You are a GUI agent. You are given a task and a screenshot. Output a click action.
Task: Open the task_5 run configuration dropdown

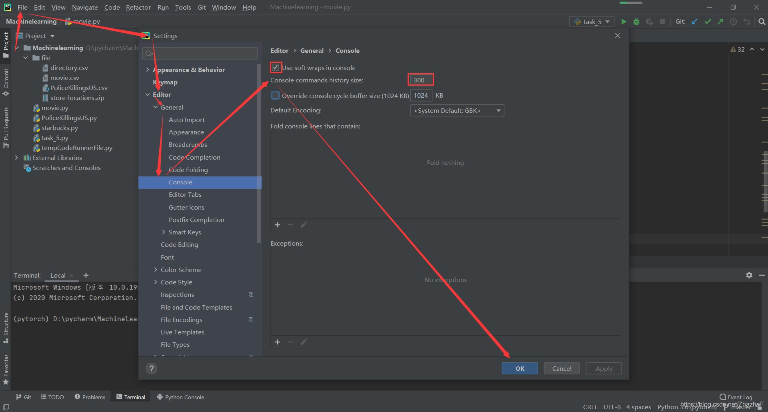pos(592,22)
